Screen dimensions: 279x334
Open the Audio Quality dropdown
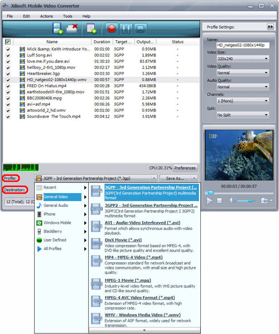pos(243,86)
